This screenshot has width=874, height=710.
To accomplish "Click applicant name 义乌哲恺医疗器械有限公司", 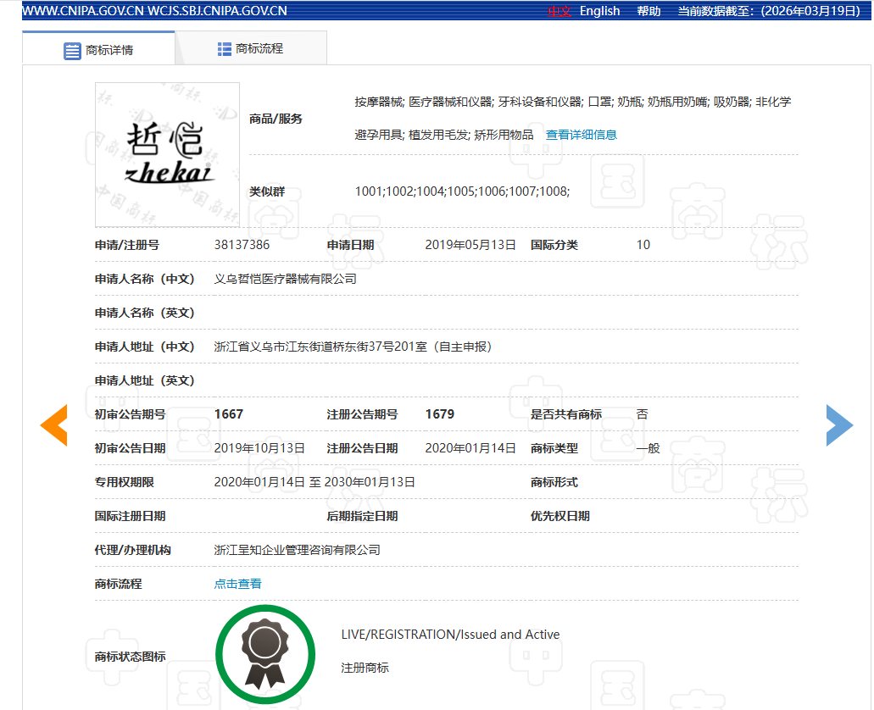I will click(285, 279).
